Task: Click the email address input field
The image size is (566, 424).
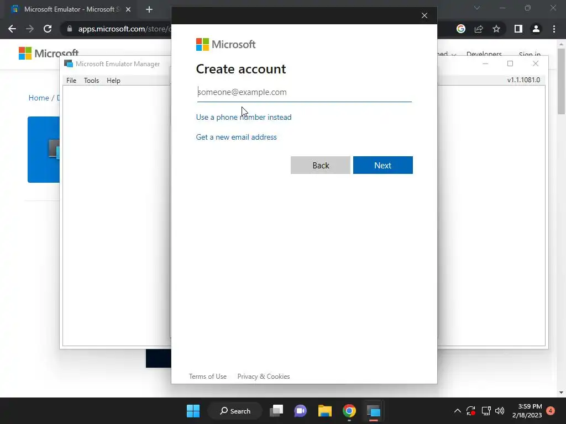Action: coord(304,92)
